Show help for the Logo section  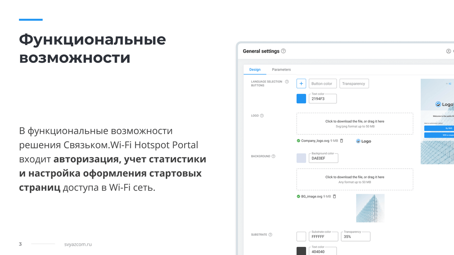[262, 115]
